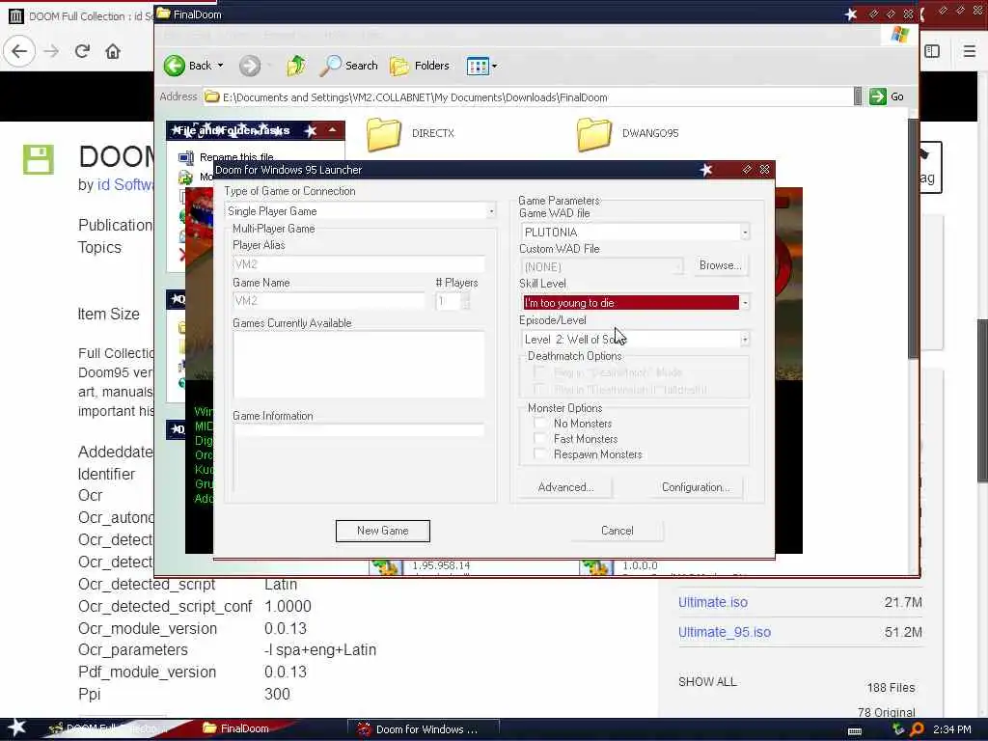Open the Ultimate.iso download link
Image resolution: width=988 pixels, height=741 pixels.
coord(713,602)
